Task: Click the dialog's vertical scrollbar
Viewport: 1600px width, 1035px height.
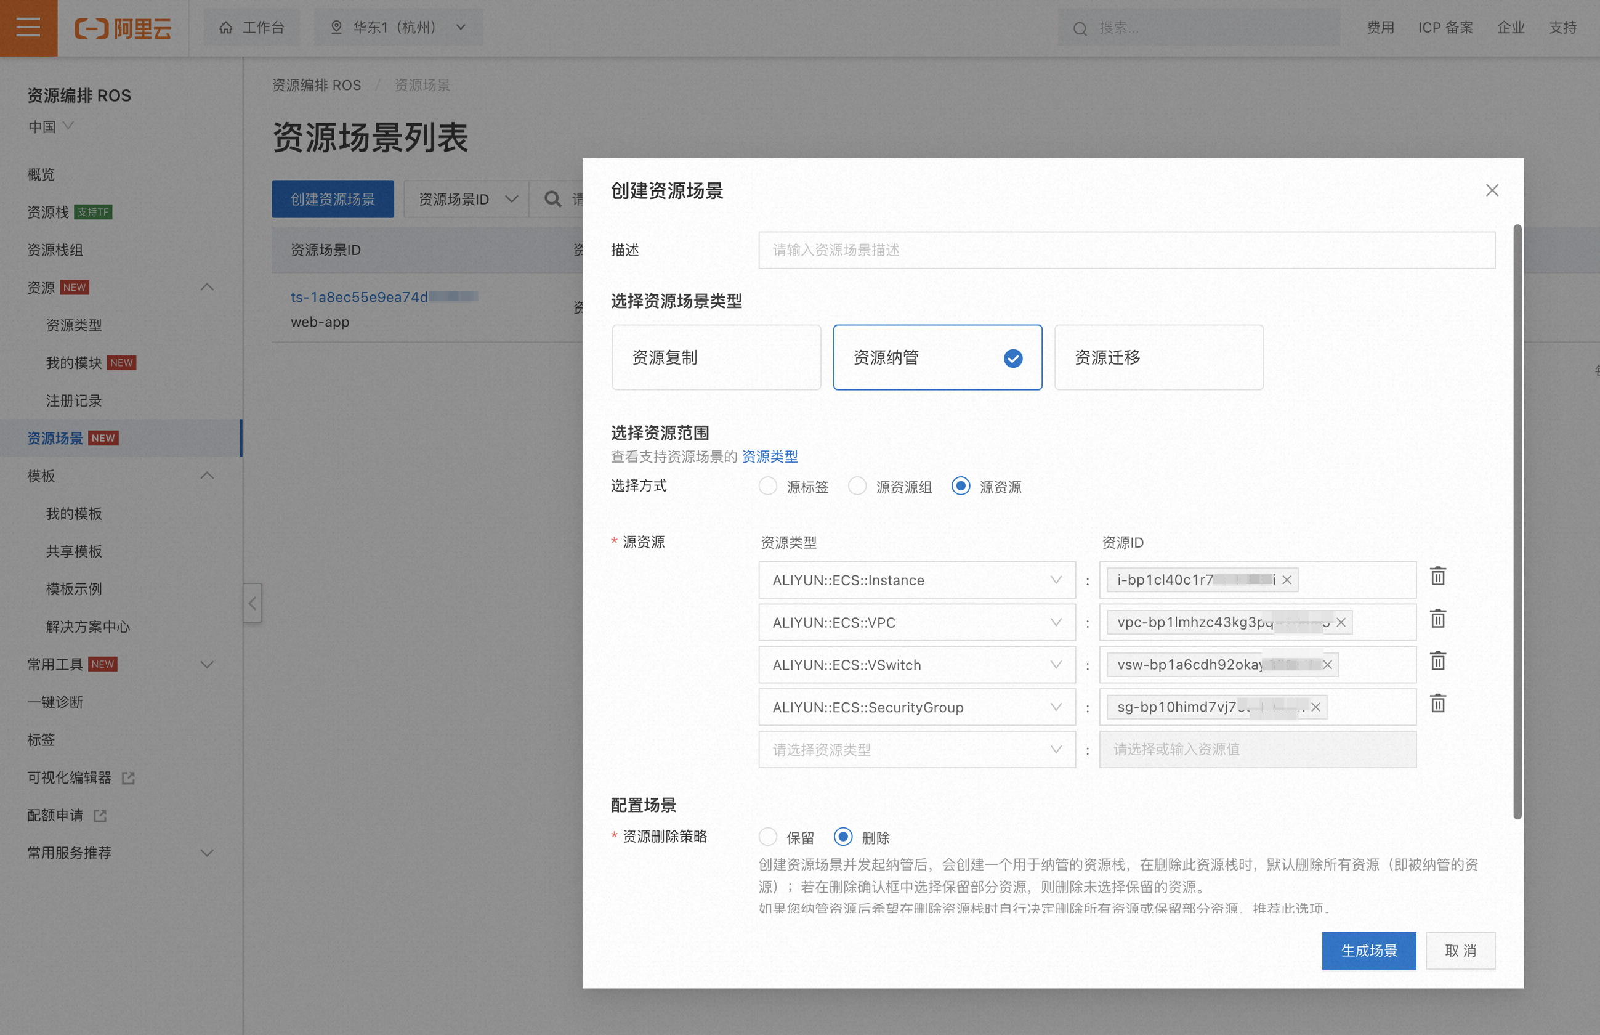Action: [x=1517, y=522]
